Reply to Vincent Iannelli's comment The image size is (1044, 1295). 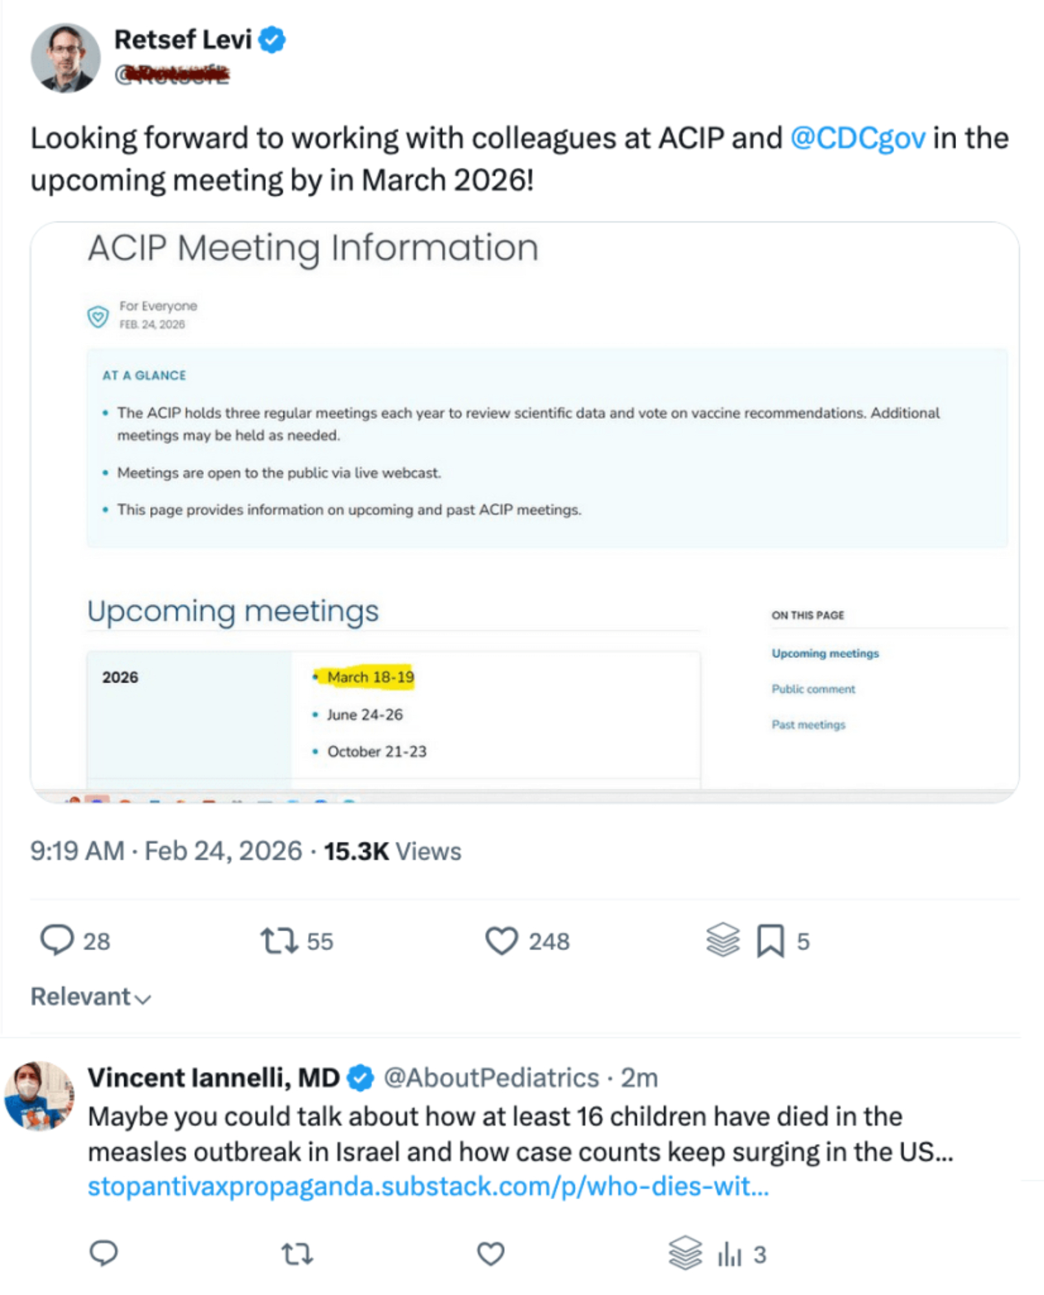[104, 1254]
